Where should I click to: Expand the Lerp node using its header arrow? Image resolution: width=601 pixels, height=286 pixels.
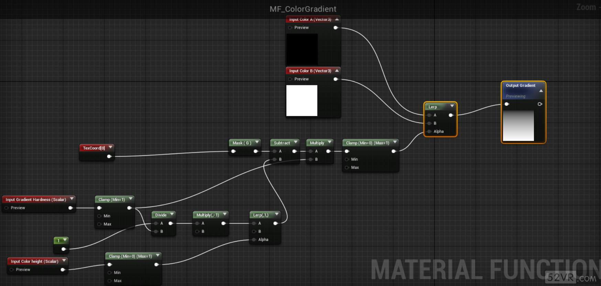click(452, 106)
